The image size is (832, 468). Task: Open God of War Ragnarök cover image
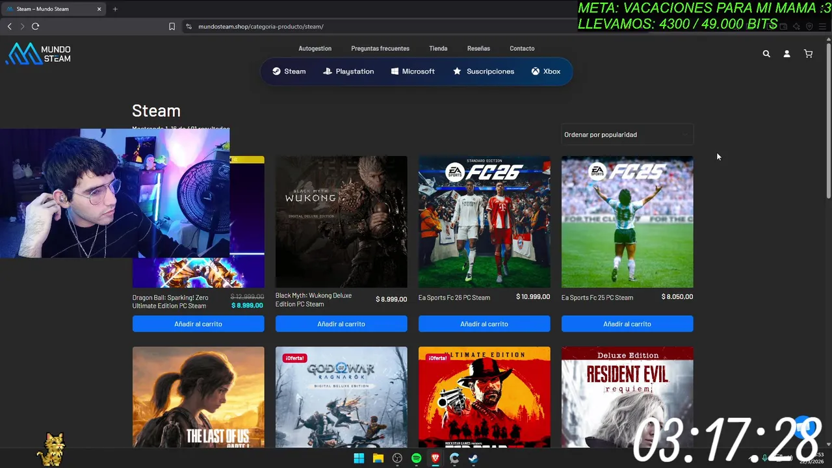(x=341, y=397)
